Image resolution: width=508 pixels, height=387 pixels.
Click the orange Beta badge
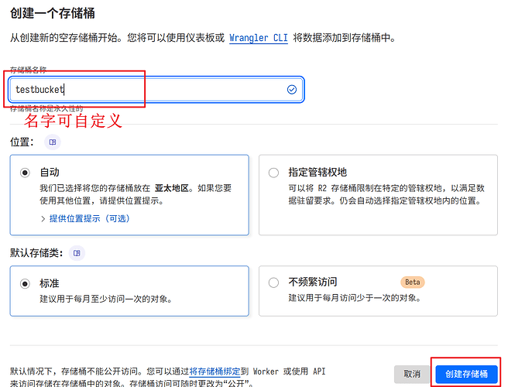pyautogui.click(x=412, y=282)
